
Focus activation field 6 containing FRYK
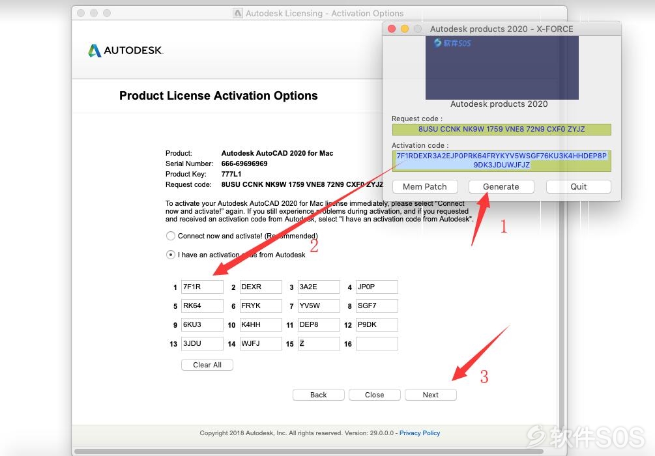(261, 306)
